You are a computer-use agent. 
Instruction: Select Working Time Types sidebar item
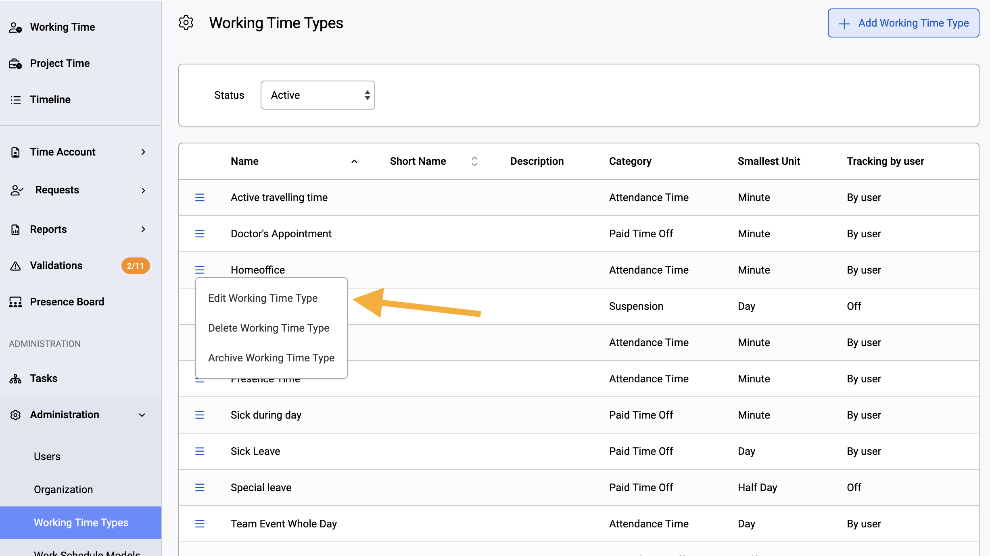[81, 523]
